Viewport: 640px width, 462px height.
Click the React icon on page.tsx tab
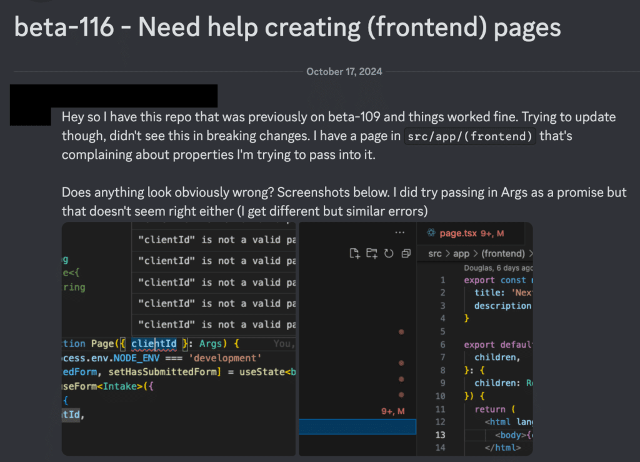tap(431, 233)
